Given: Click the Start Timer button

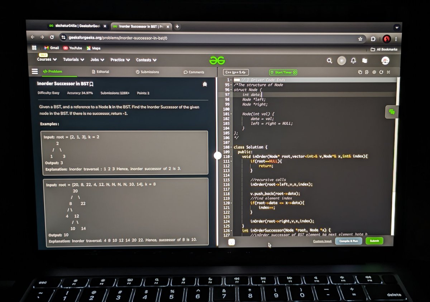Looking at the screenshot, I should [283, 72].
